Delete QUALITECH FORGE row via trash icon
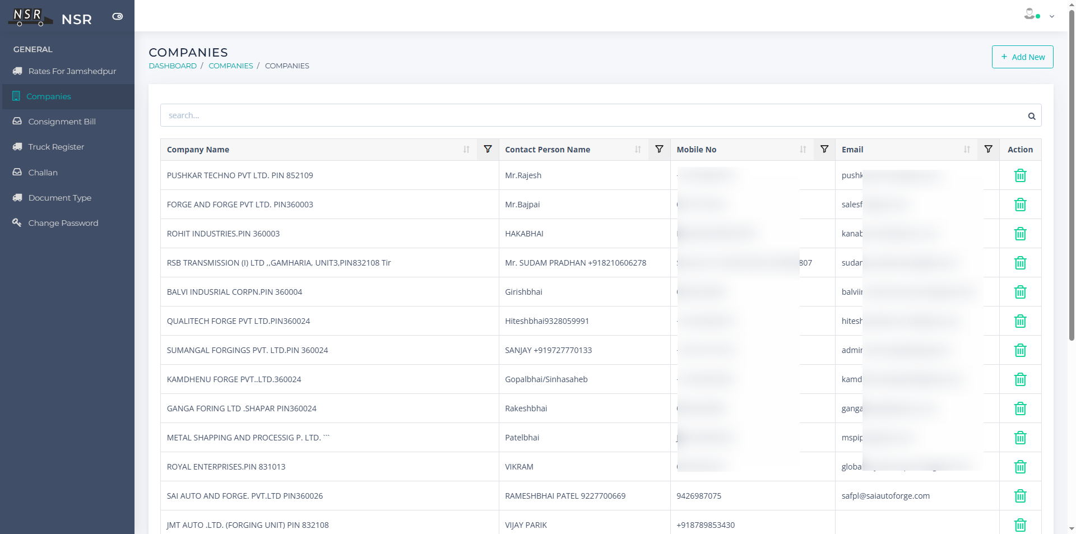1076x534 pixels. coord(1020,321)
